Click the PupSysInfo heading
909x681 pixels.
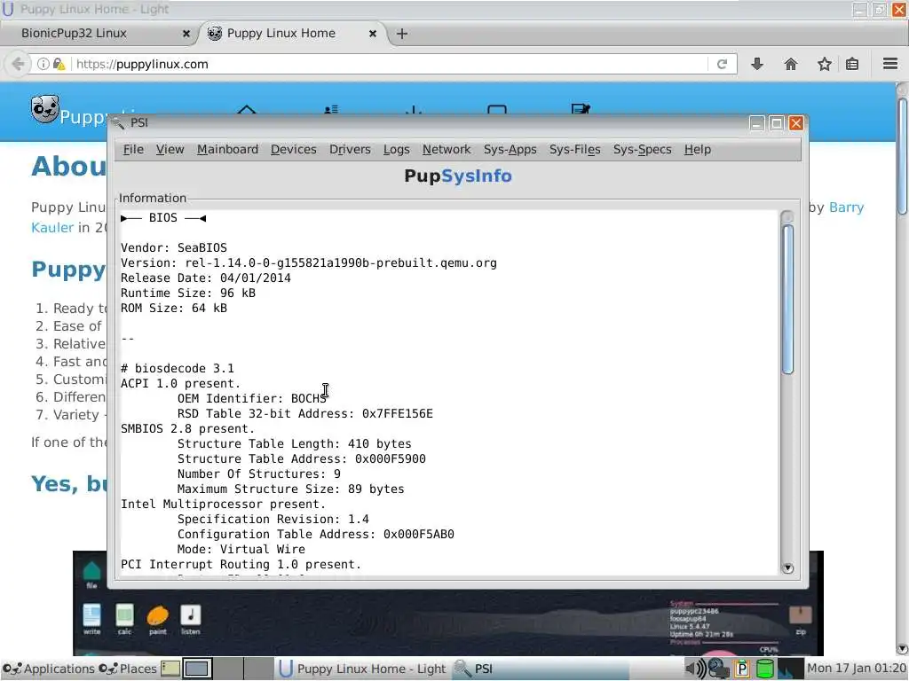[x=458, y=176]
